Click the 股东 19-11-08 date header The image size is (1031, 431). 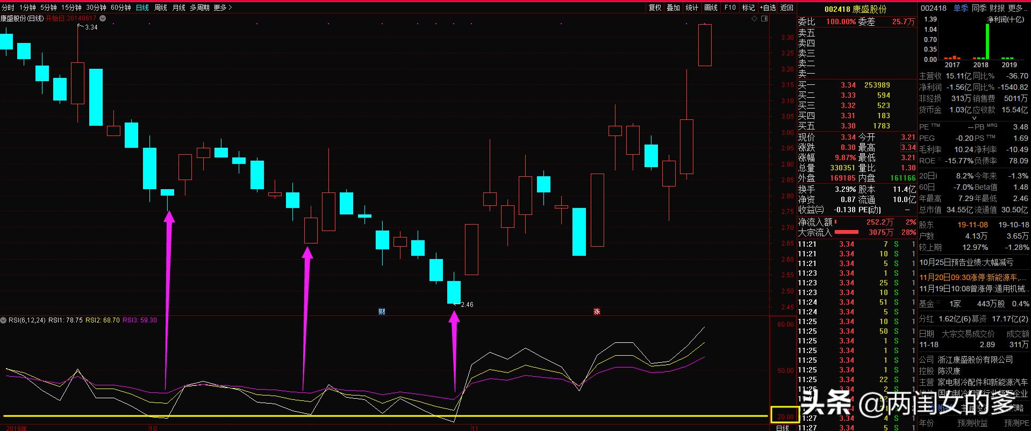click(972, 225)
